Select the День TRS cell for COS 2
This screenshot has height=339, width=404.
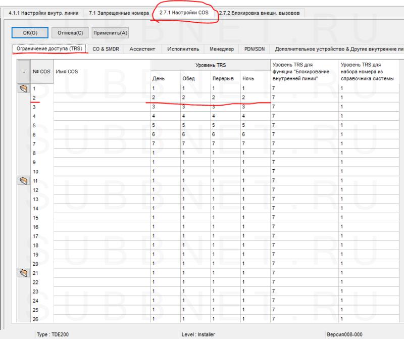coord(165,98)
